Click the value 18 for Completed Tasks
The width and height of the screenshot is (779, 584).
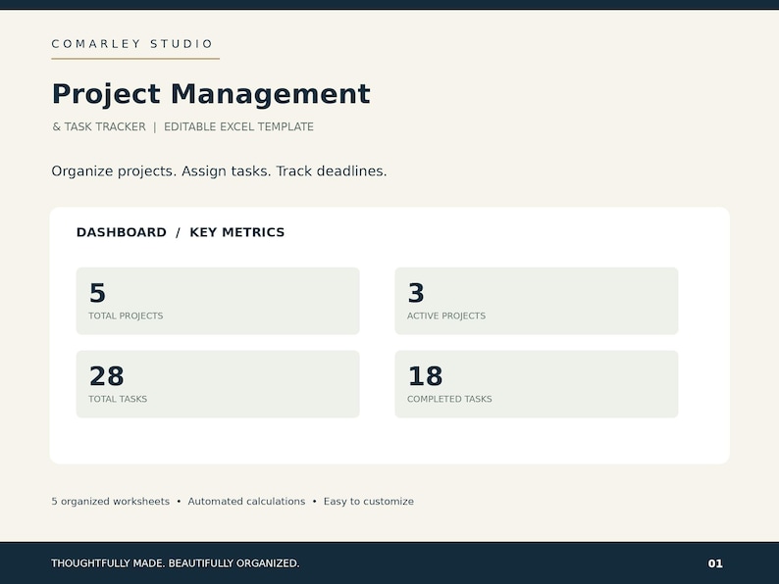425,376
